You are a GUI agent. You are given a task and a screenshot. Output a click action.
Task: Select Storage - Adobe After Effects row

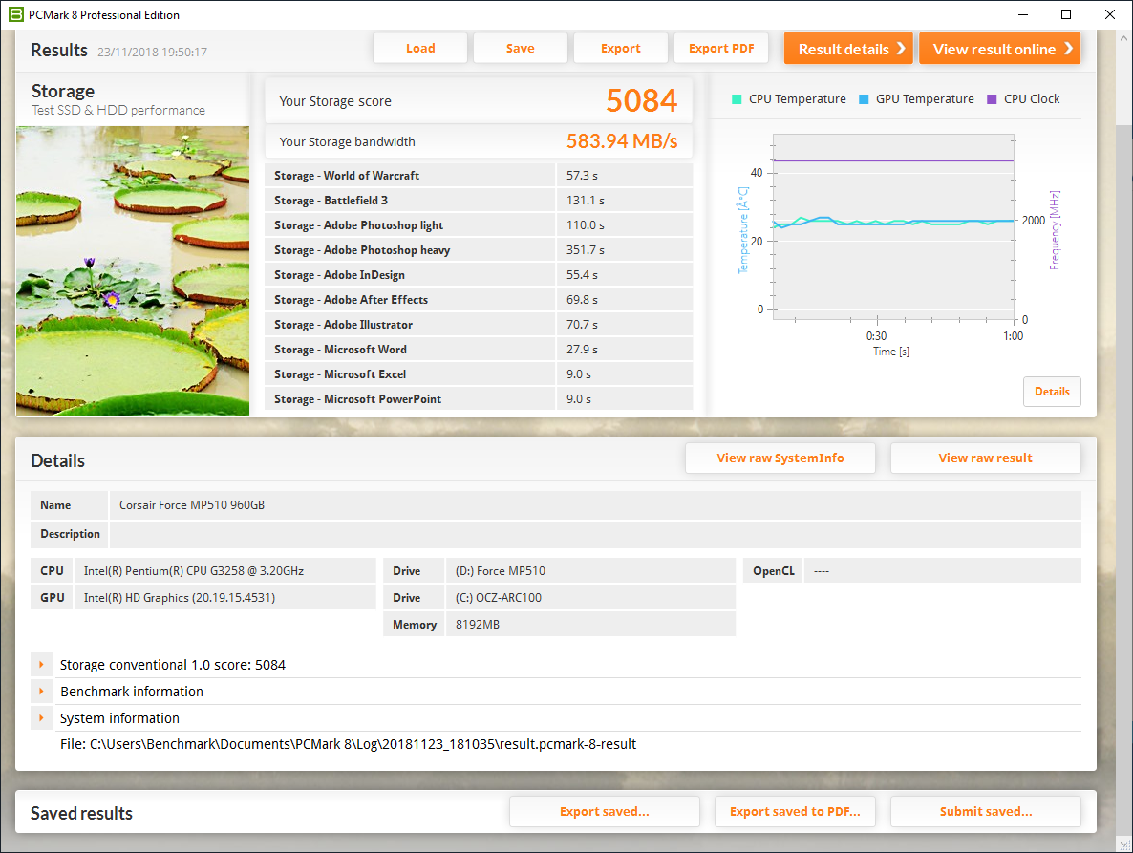pos(479,300)
